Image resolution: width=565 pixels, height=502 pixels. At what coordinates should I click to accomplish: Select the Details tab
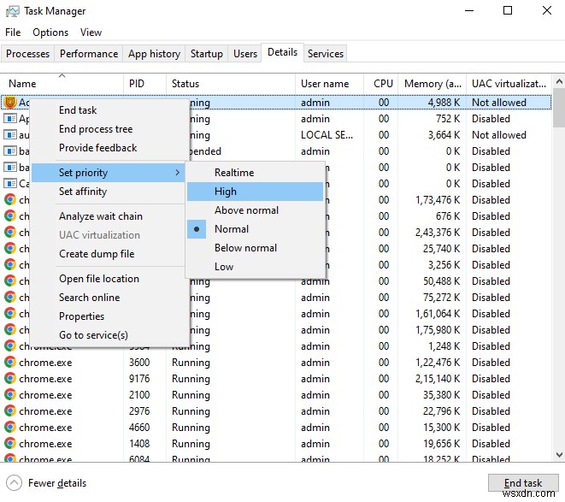point(282,52)
